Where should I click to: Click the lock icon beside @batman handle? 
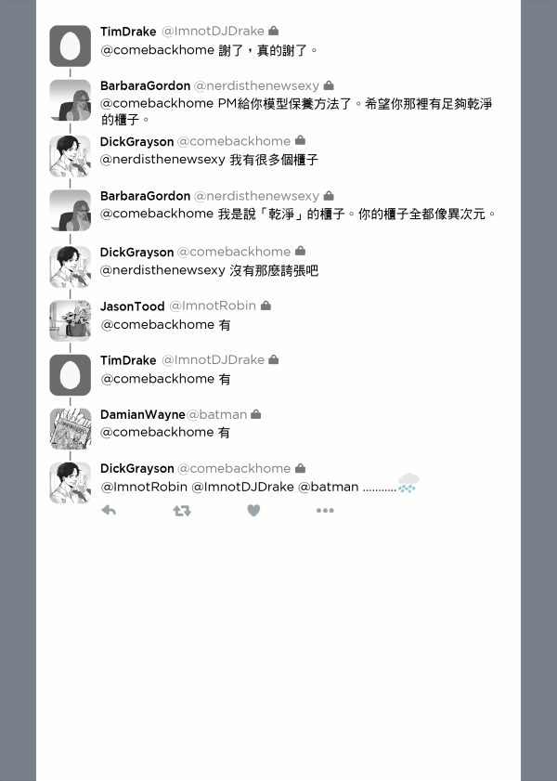(x=256, y=414)
